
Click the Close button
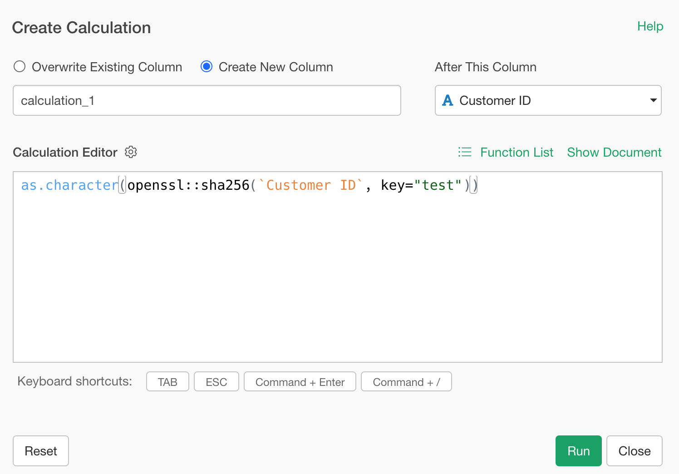point(634,451)
